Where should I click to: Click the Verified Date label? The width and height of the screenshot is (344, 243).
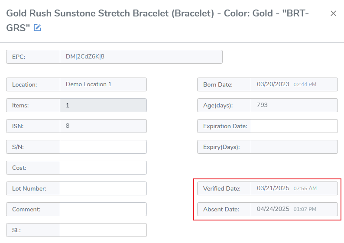(x=221, y=188)
